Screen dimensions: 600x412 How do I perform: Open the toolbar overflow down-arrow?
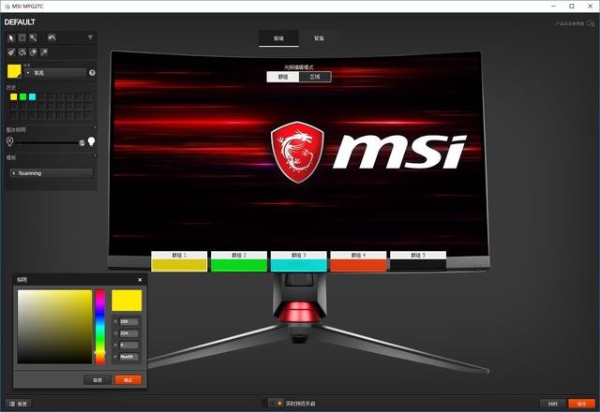point(90,37)
